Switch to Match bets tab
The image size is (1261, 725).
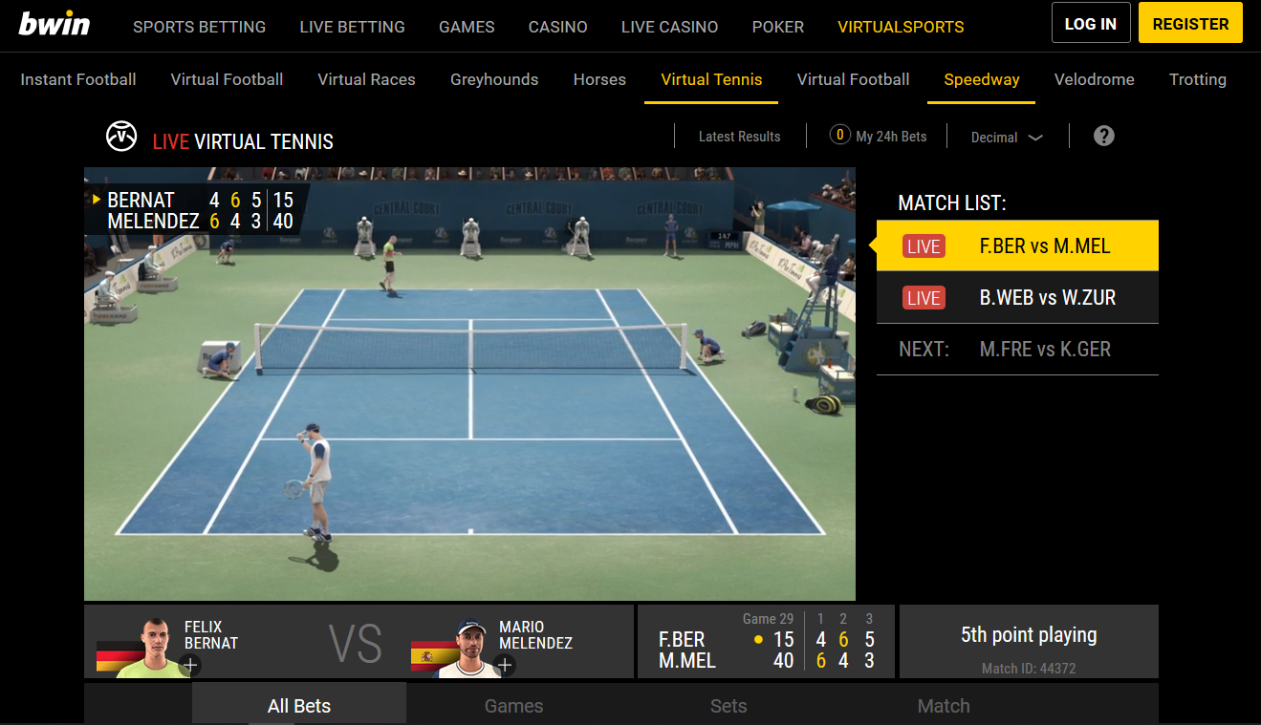click(x=944, y=705)
